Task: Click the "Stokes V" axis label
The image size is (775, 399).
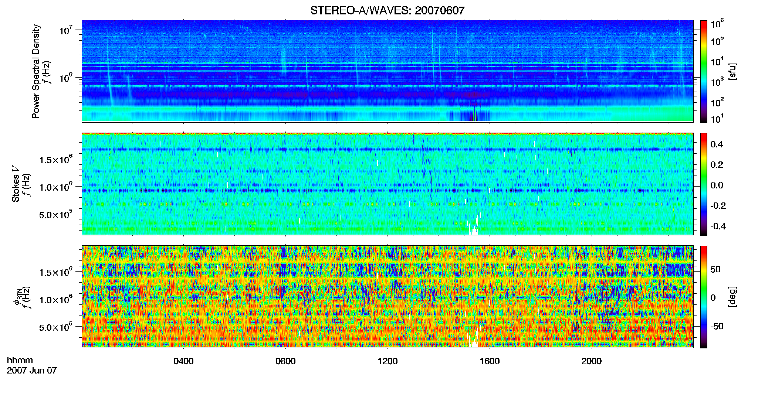Action: [16, 184]
